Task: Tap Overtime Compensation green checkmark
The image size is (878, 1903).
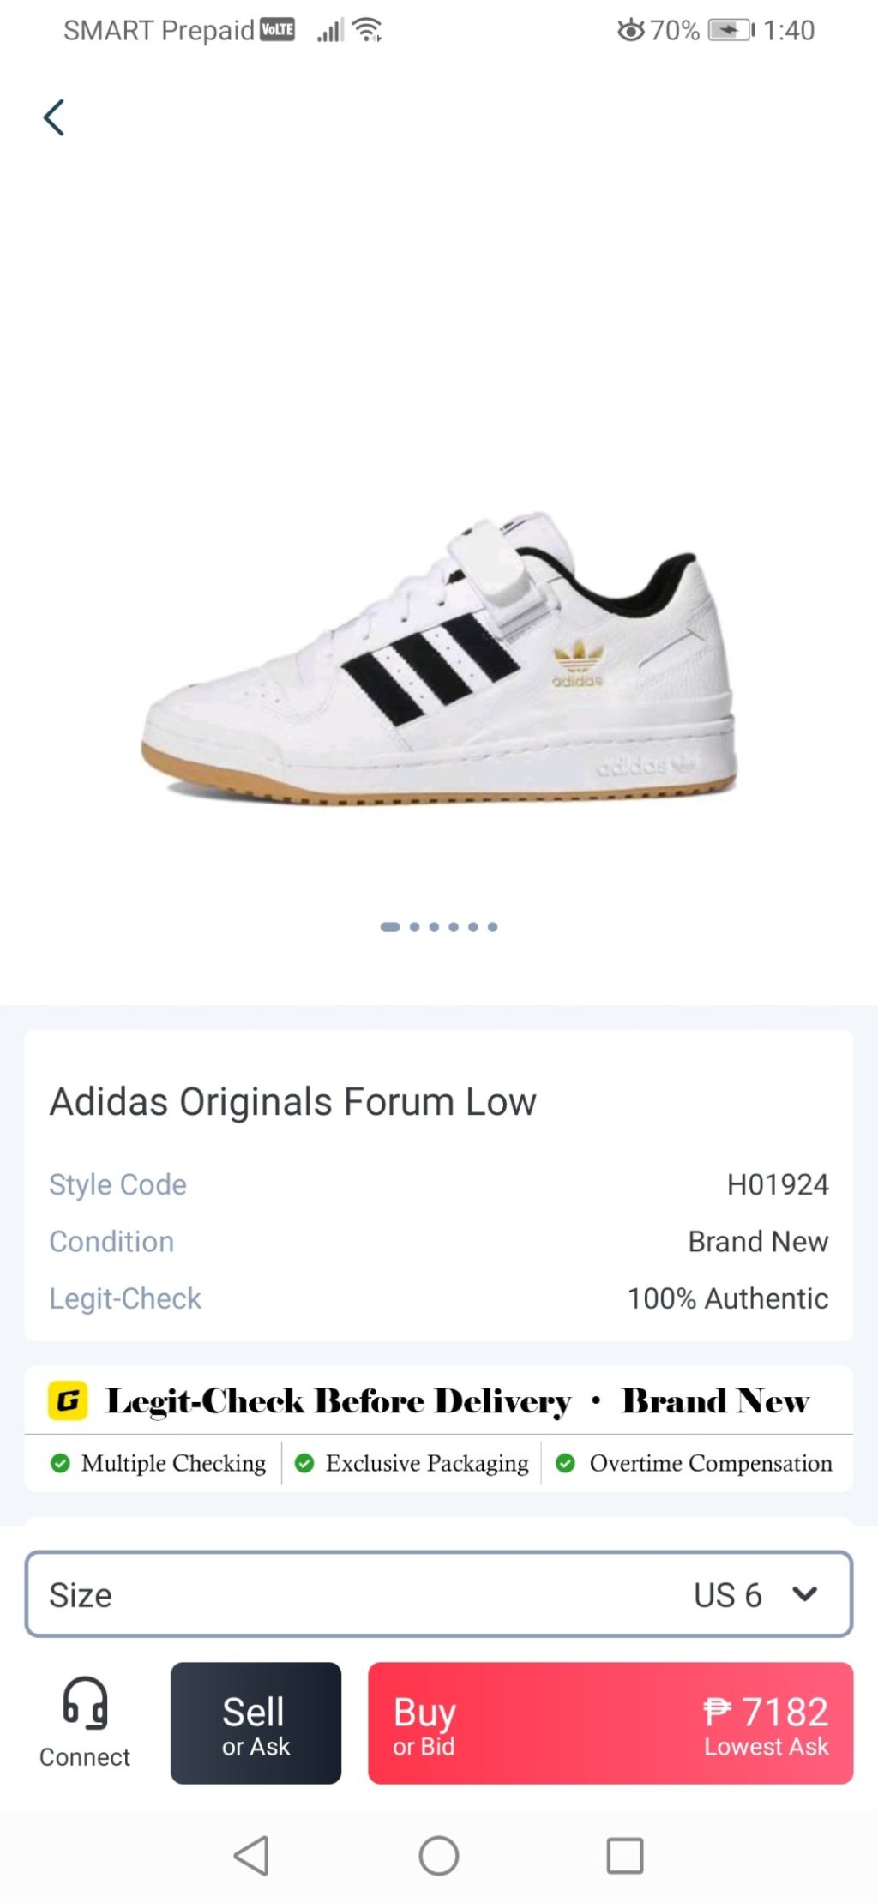Action: tap(565, 1463)
